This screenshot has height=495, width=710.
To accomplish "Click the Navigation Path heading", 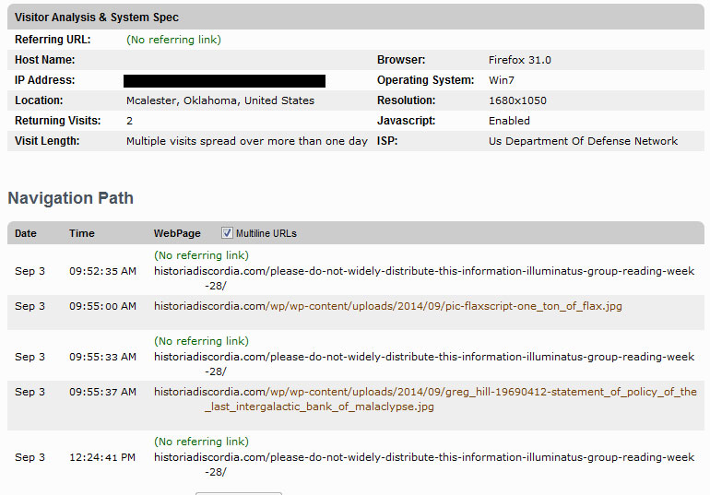I will click(71, 198).
